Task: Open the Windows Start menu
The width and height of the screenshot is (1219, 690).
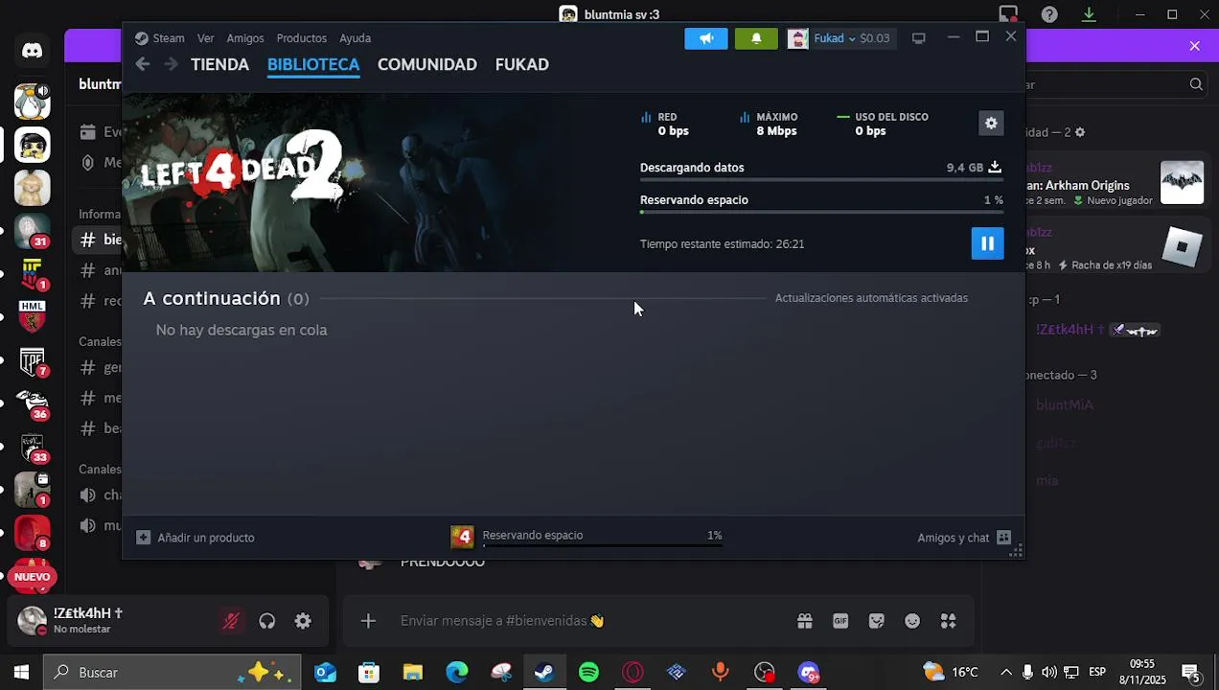Action: point(21,673)
